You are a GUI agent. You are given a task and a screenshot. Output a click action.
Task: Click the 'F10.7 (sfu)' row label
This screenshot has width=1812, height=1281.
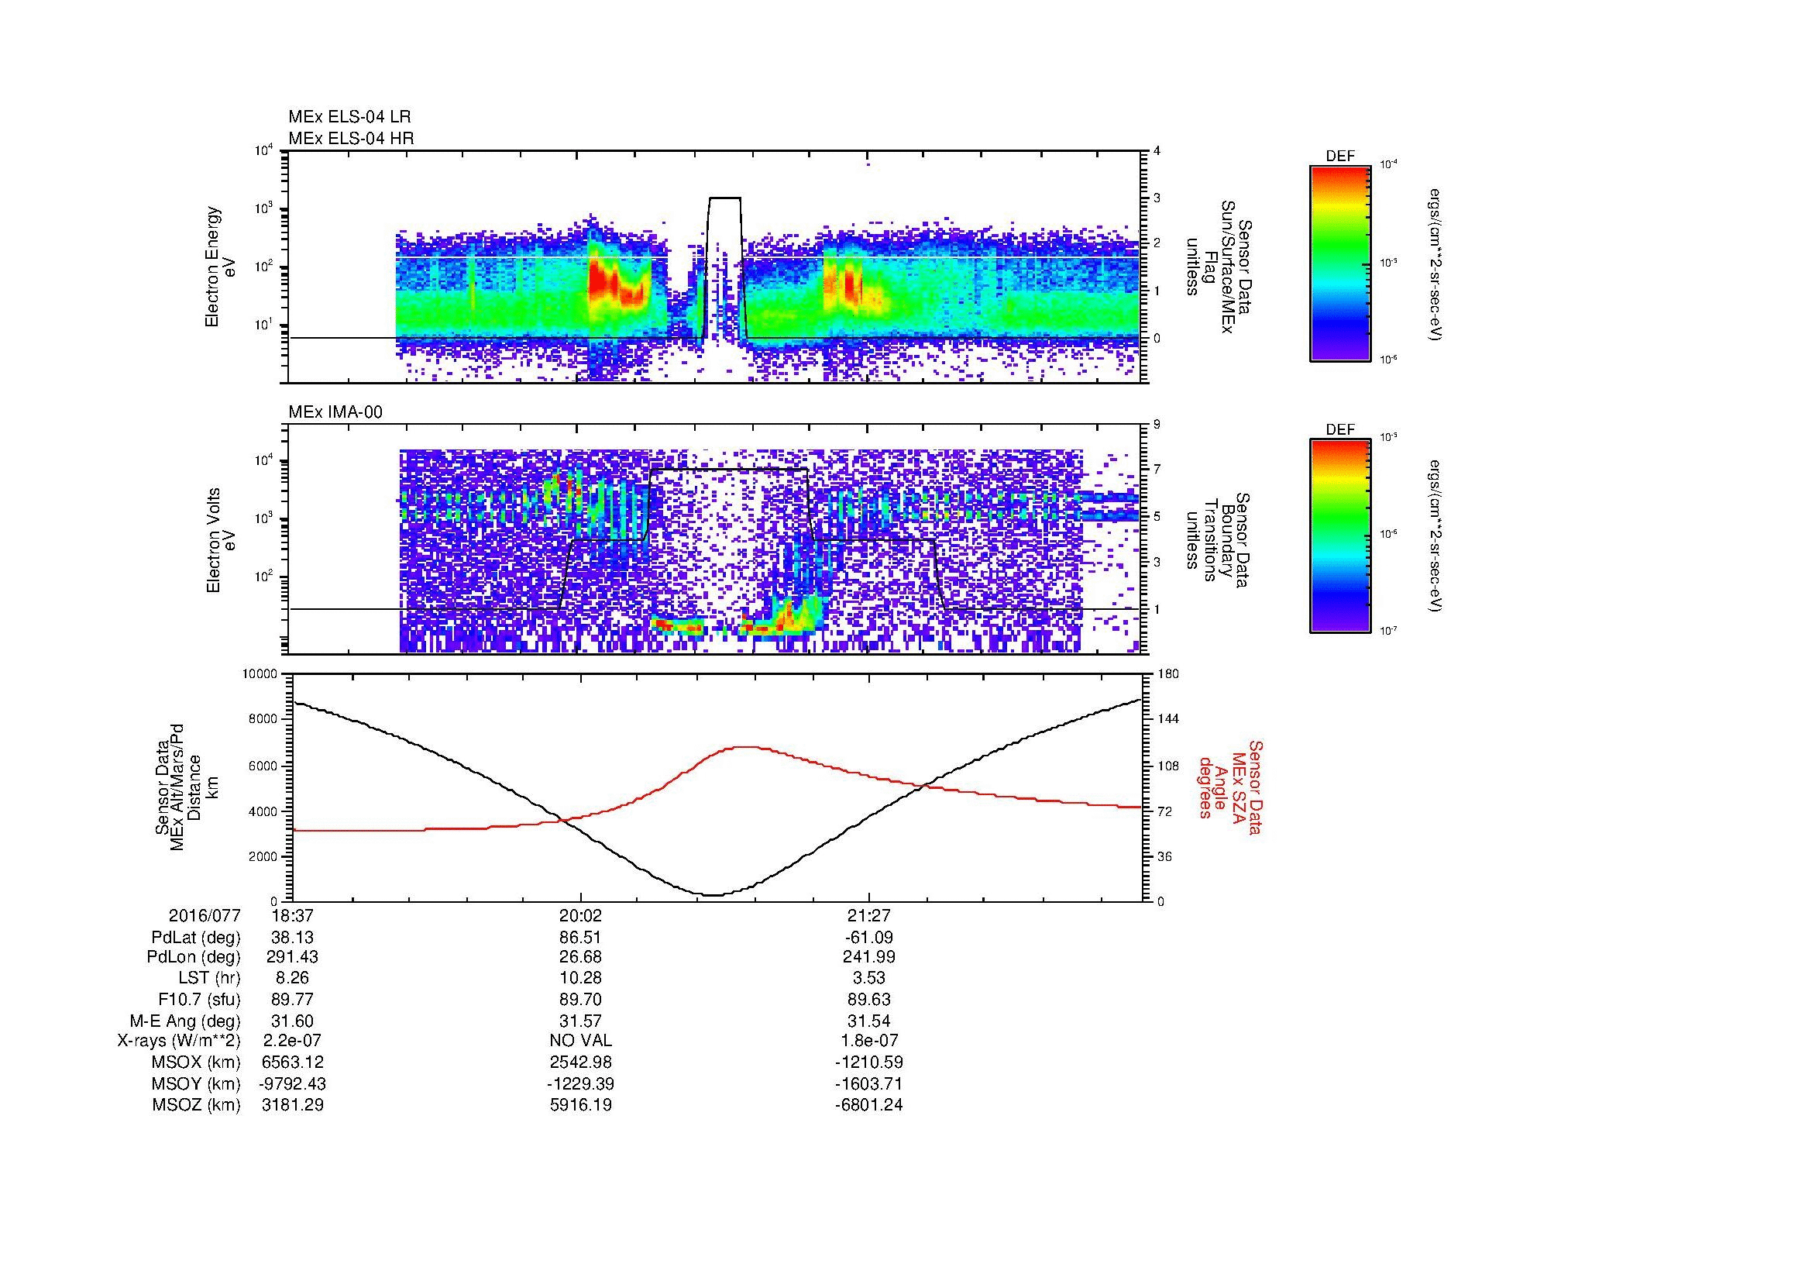(x=200, y=999)
